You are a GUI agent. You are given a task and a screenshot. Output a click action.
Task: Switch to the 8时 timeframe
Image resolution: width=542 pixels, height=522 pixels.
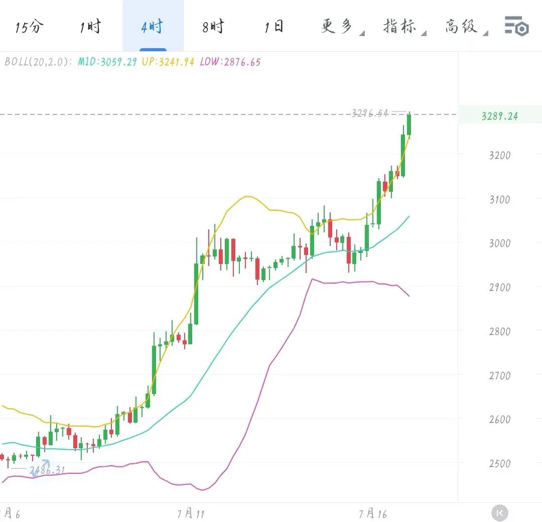tap(213, 26)
